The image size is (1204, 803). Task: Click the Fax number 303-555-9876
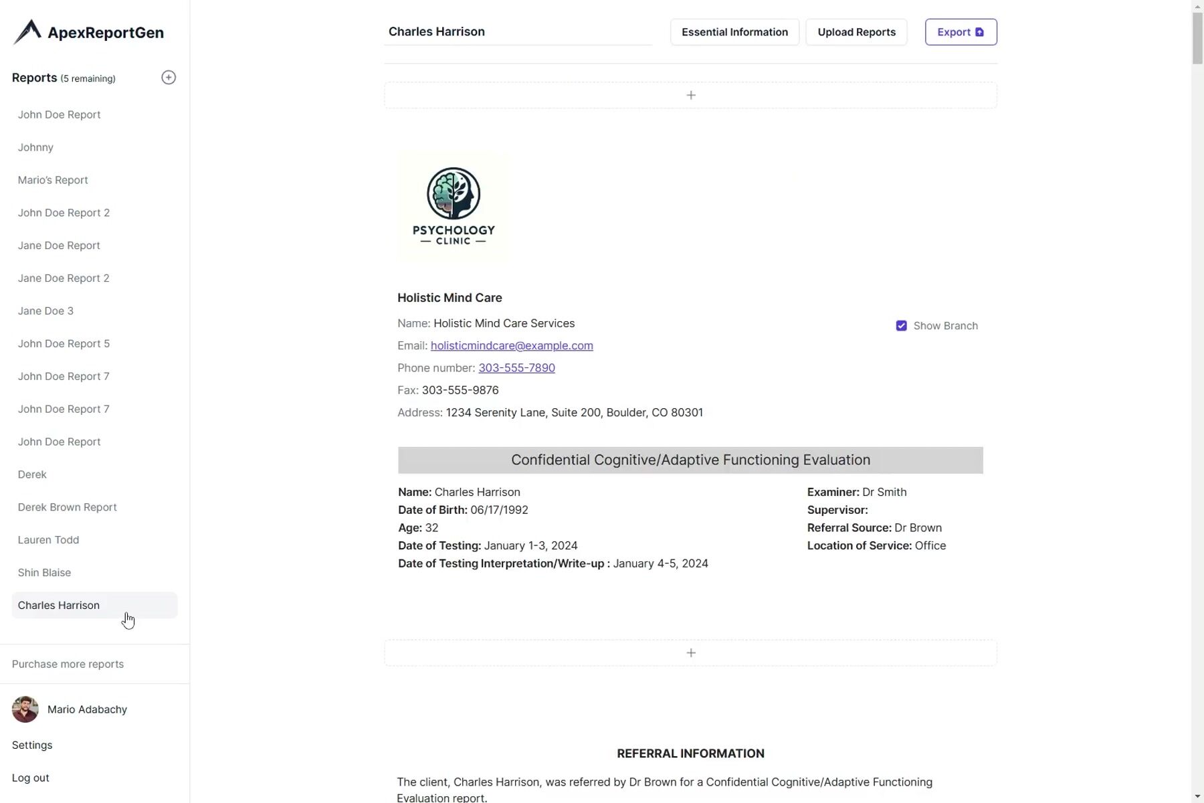tap(460, 390)
